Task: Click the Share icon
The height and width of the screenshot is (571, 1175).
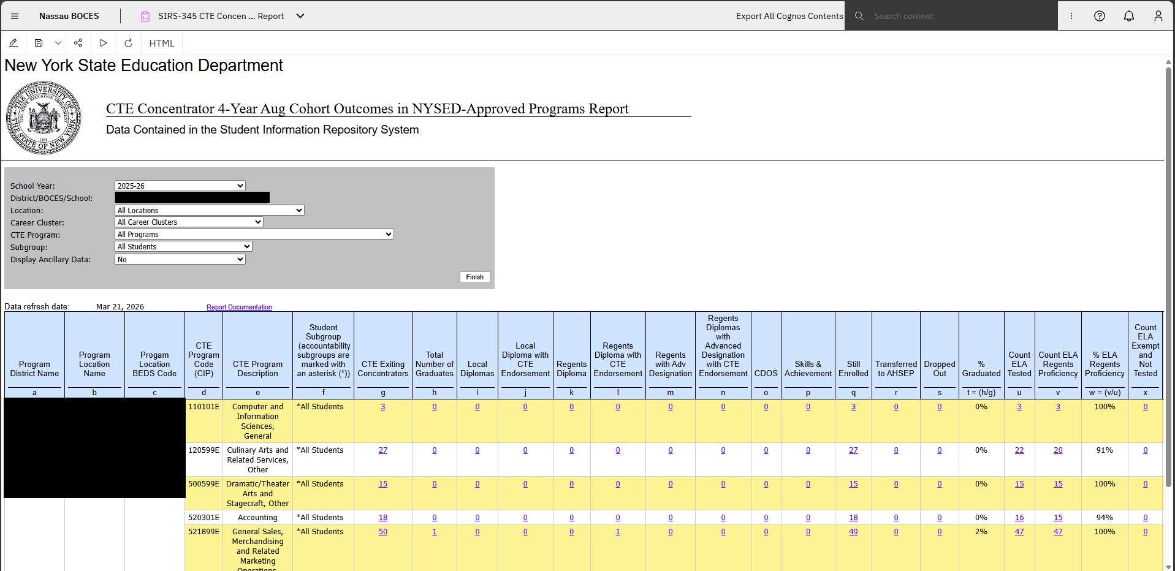Action: (78, 43)
